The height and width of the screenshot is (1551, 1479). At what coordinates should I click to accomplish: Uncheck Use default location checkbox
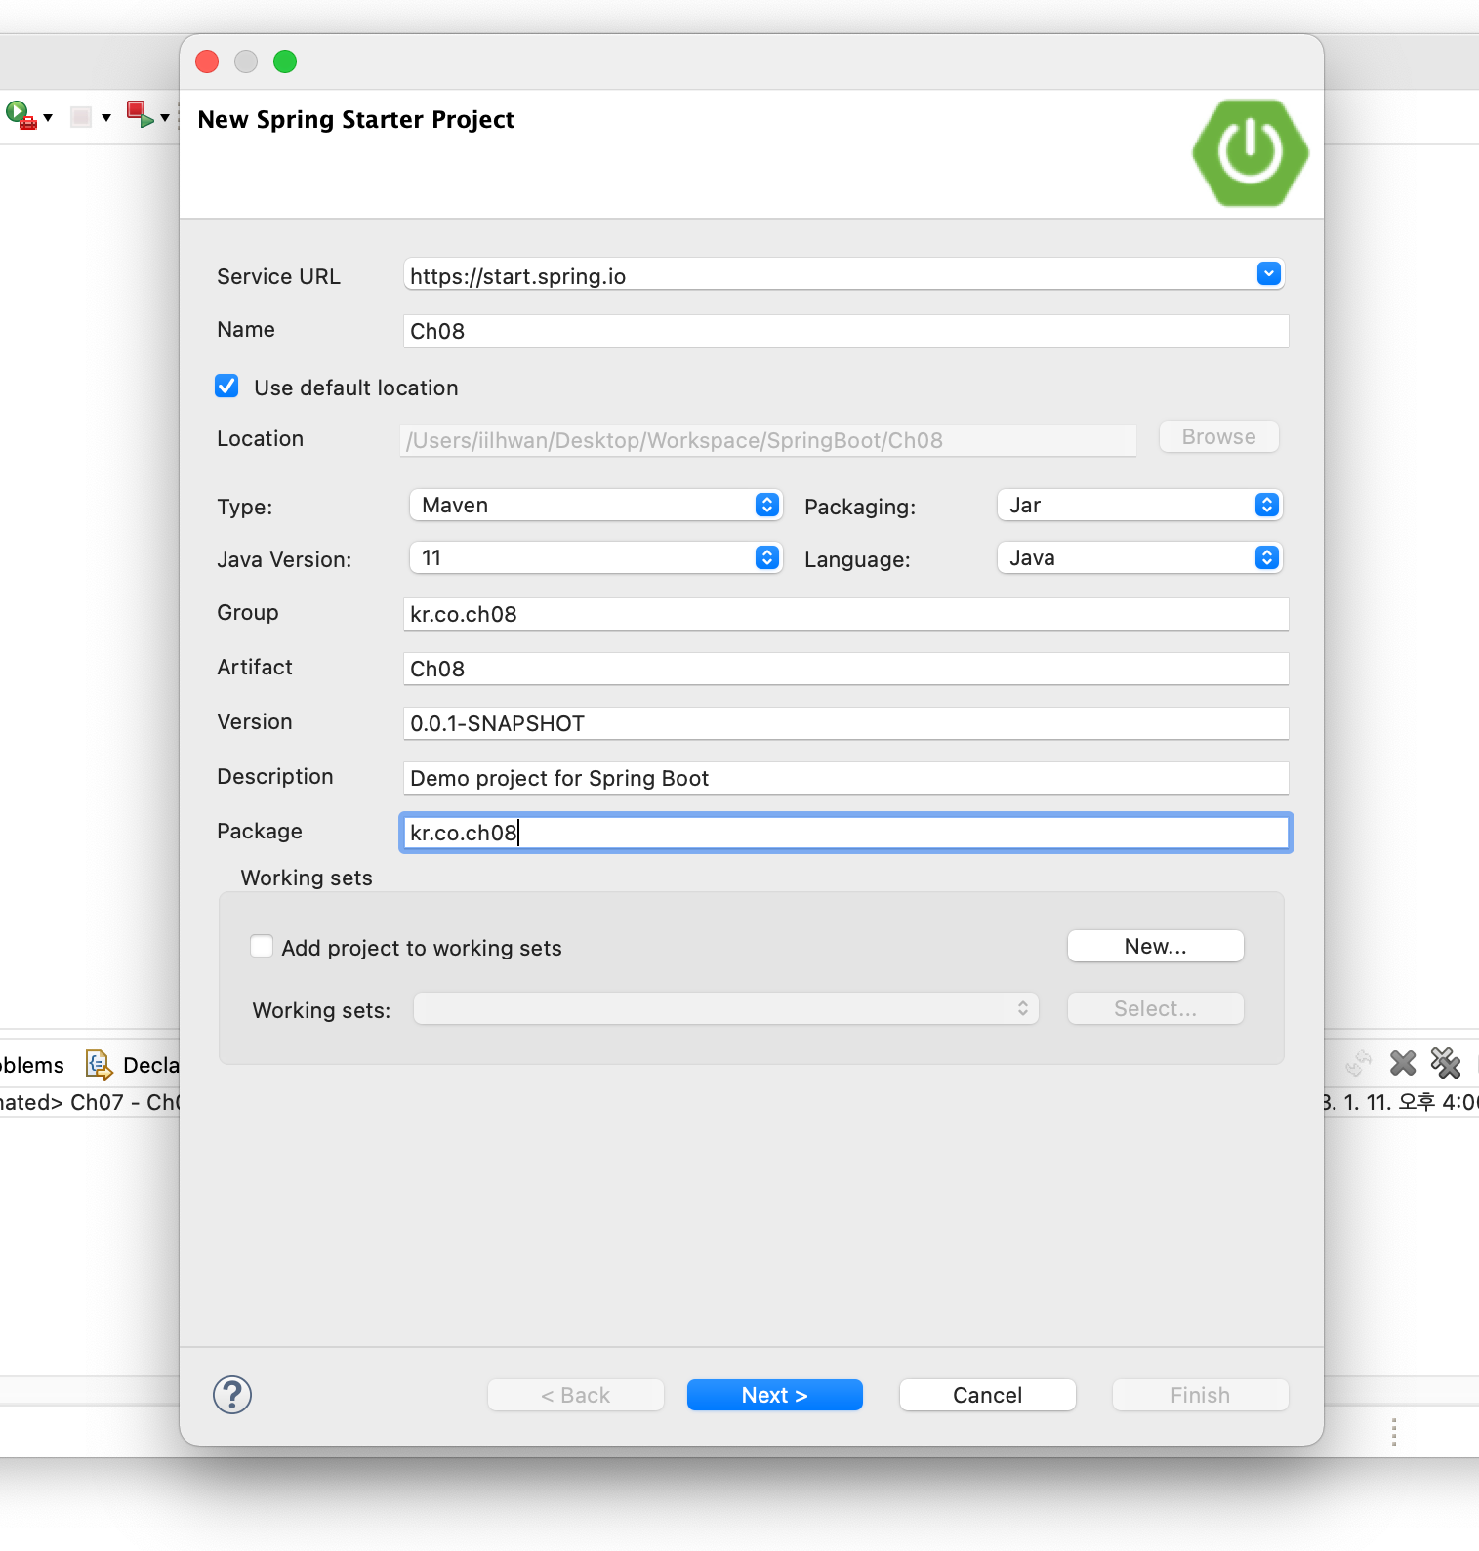pos(226,387)
